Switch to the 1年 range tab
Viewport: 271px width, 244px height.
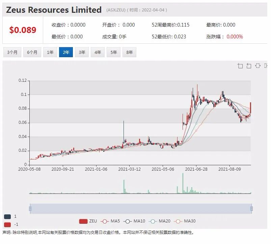click(x=50, y=52)
